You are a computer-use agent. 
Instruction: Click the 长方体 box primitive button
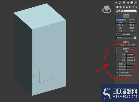tap(121, 20)
